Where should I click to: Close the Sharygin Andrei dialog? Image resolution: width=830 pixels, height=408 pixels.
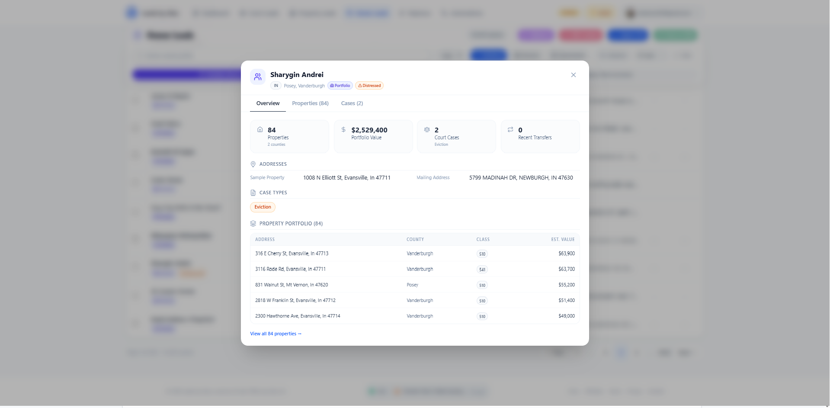tap(573, 75)
